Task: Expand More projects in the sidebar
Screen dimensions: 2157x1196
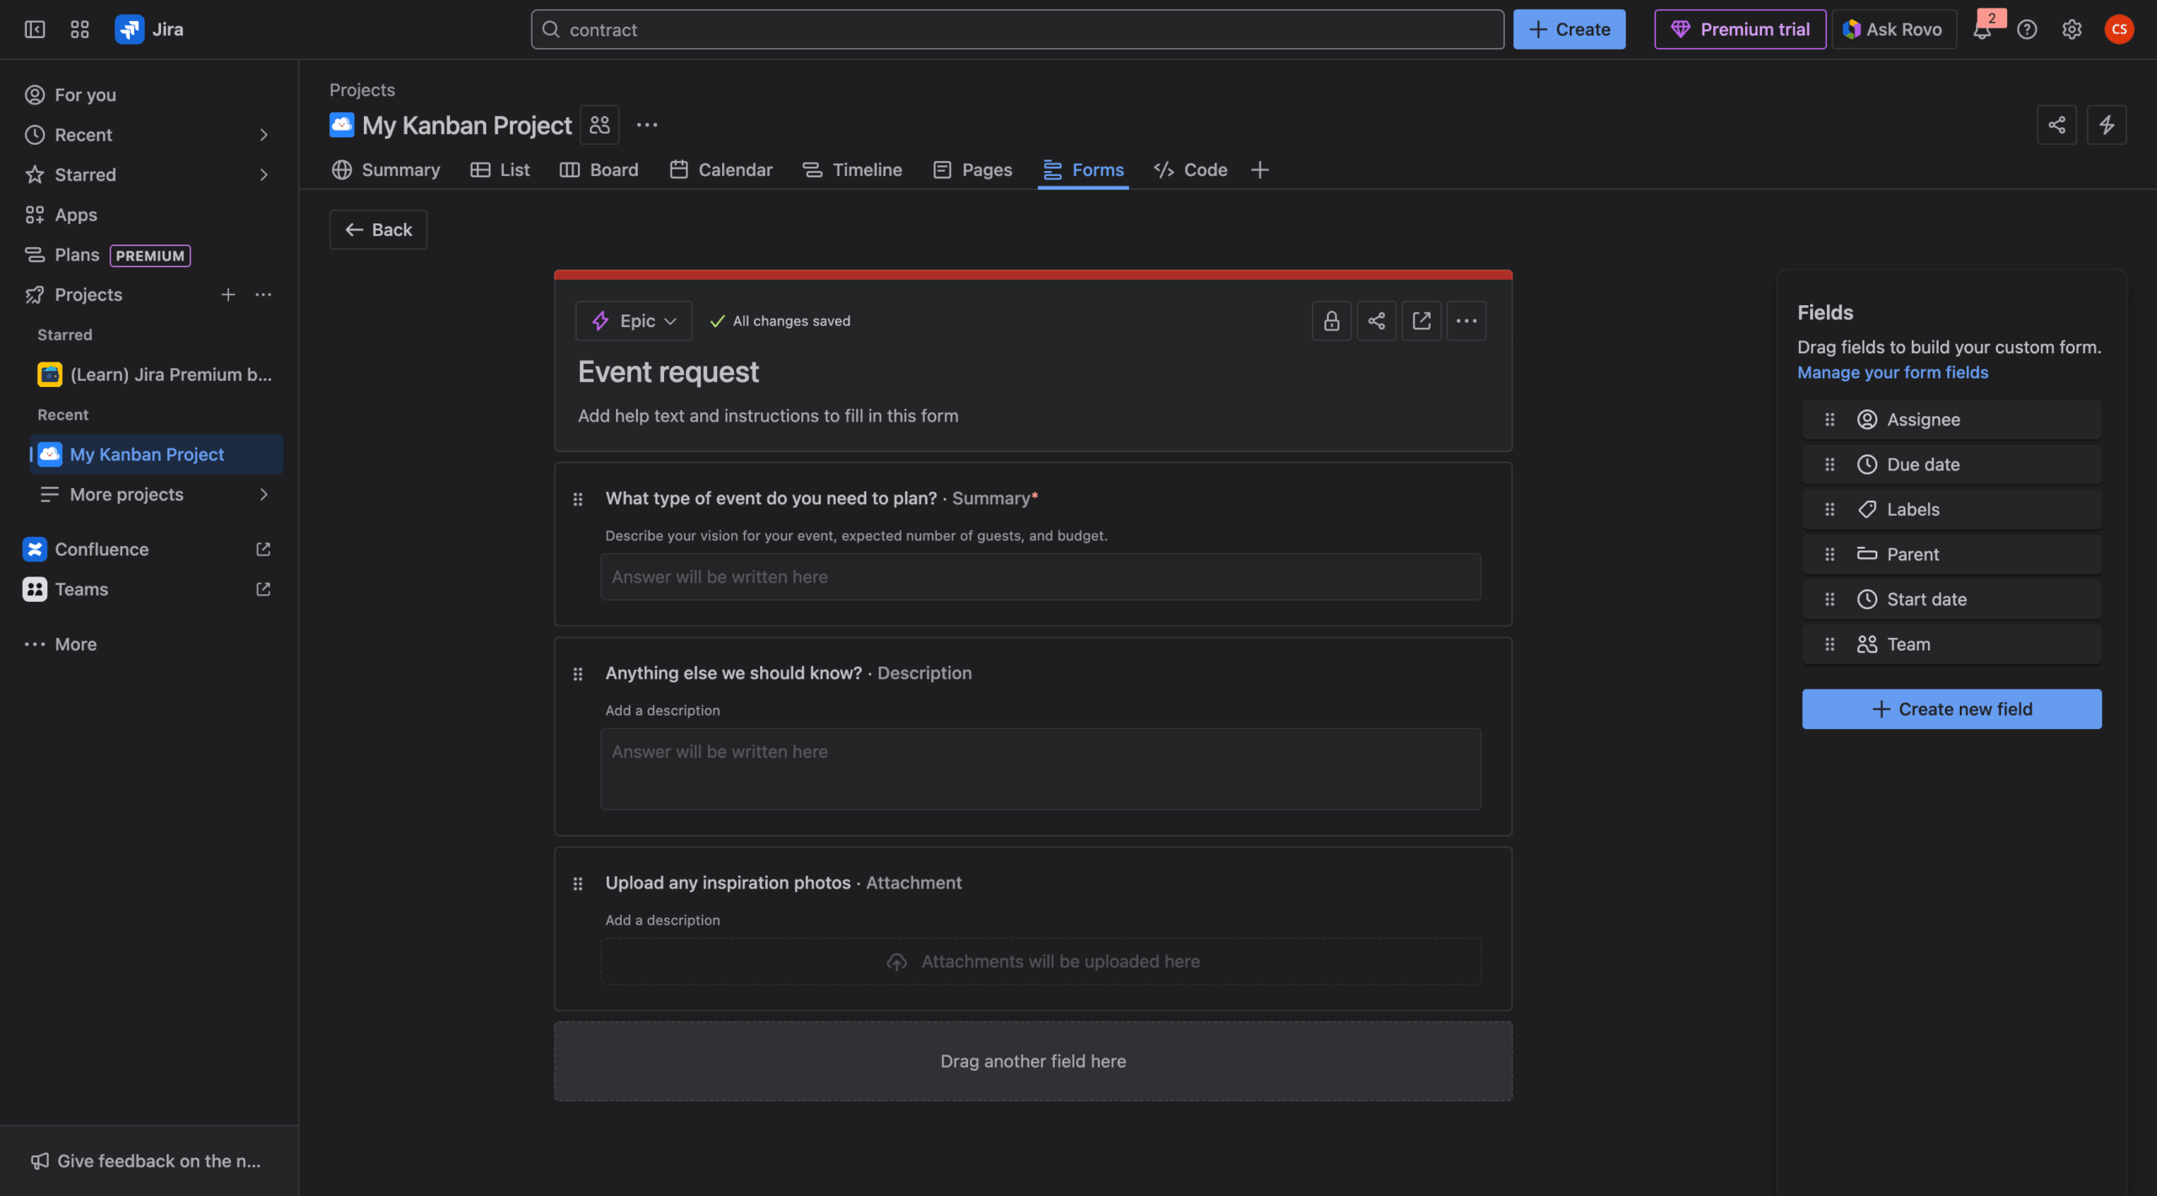Action: [263, 494]
